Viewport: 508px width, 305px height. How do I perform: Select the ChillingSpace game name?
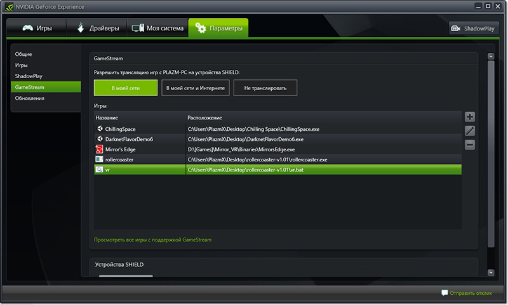click(120, 129)
